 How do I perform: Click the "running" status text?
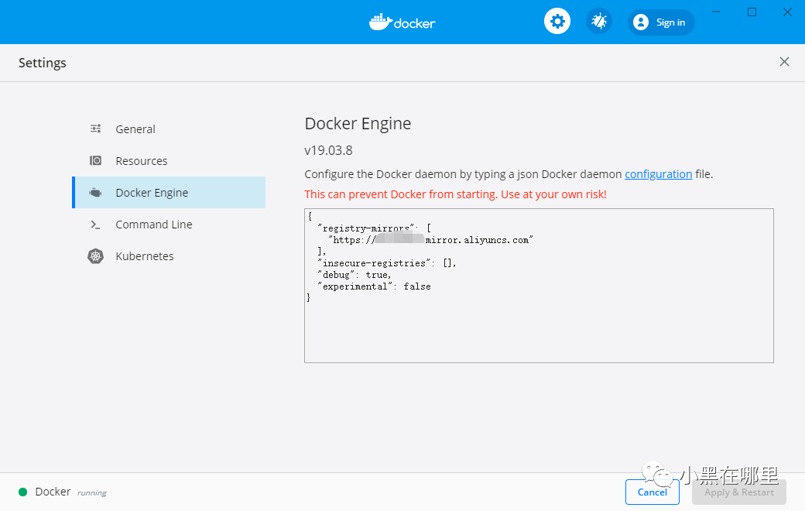click(x=92, y=493)
